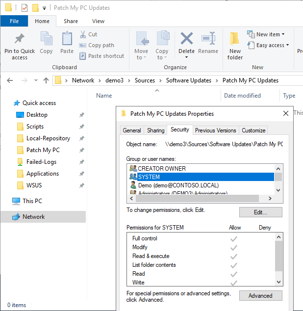Click Software Updates breadcrumb segment
The height and width of the screenshot is (311, 303).
[x=189, y=80]
